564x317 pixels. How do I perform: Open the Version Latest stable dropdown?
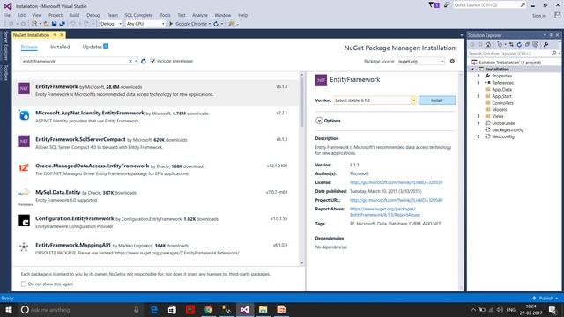[375, 100]
